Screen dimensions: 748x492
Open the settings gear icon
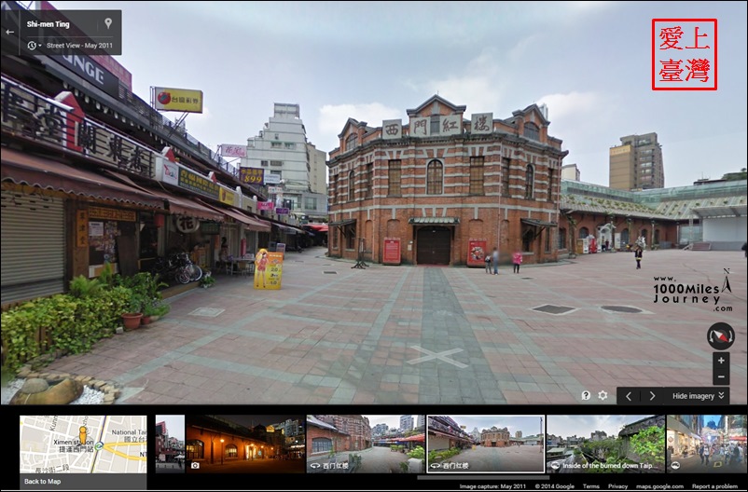pyautogui.click(x=603, y=396)
